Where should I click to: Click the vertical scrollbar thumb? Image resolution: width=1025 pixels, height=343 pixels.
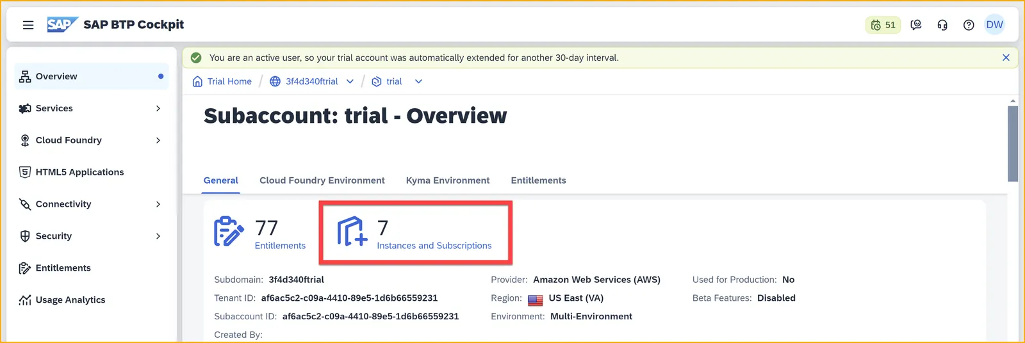pyautogui.click(x=1013, y=143)
